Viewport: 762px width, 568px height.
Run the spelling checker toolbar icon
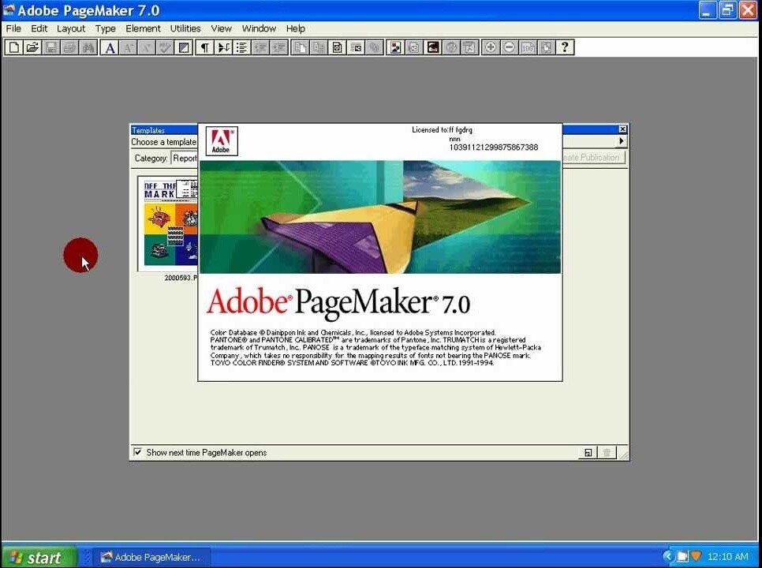[x=163, y=47]
